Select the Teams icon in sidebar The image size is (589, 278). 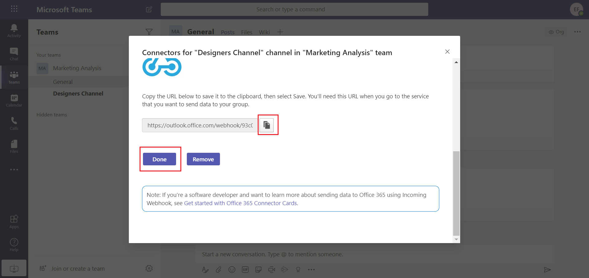[14, 77]
